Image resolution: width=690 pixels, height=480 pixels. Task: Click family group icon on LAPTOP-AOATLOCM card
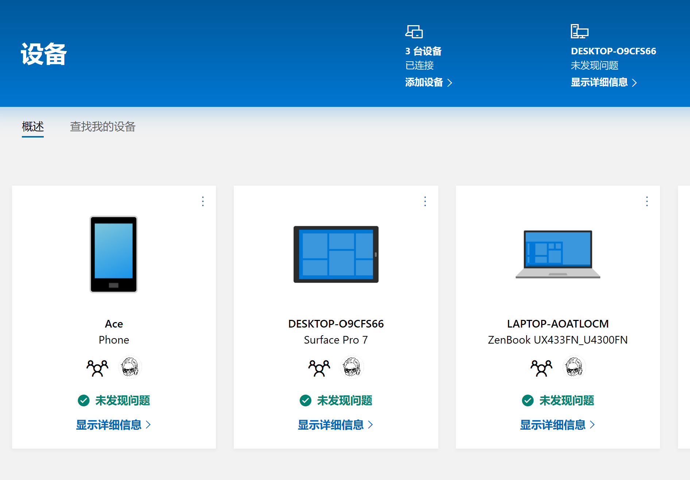pos(541,368)
